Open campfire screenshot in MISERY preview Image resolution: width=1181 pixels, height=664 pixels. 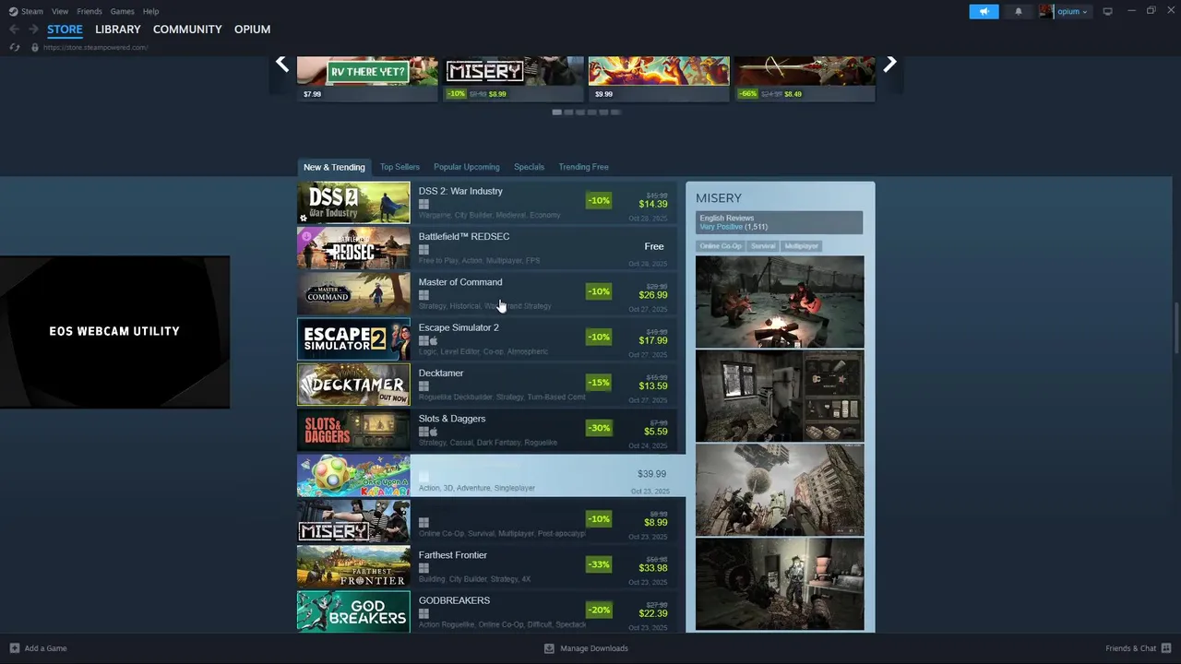[780, 302]
